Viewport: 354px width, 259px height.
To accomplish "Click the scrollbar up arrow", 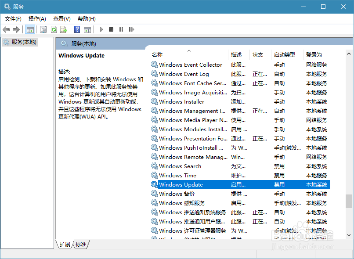I will pos(349,54).
